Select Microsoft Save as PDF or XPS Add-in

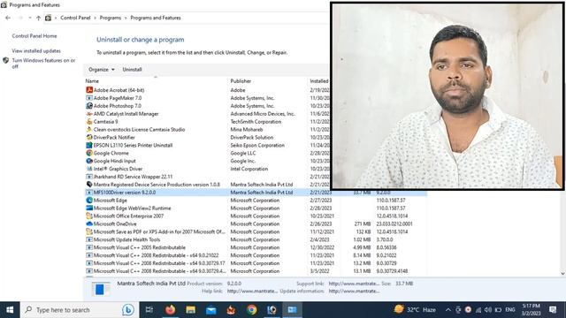tap(159, 231)
